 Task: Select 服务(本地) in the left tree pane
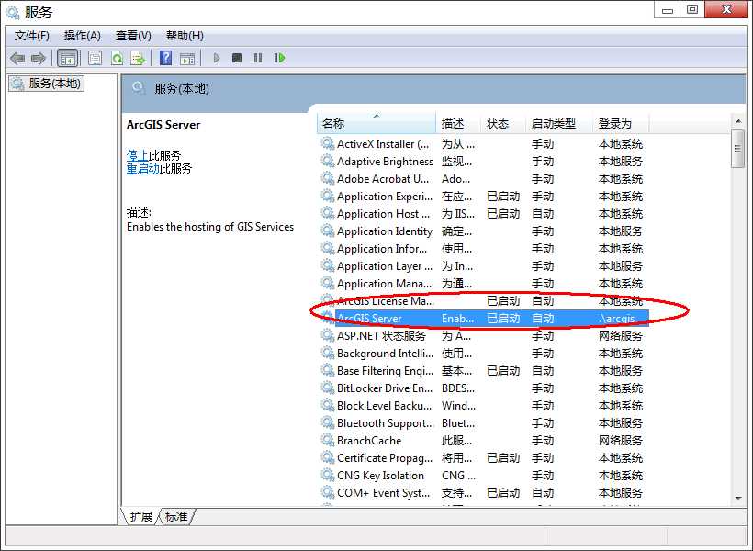[45, 84]
